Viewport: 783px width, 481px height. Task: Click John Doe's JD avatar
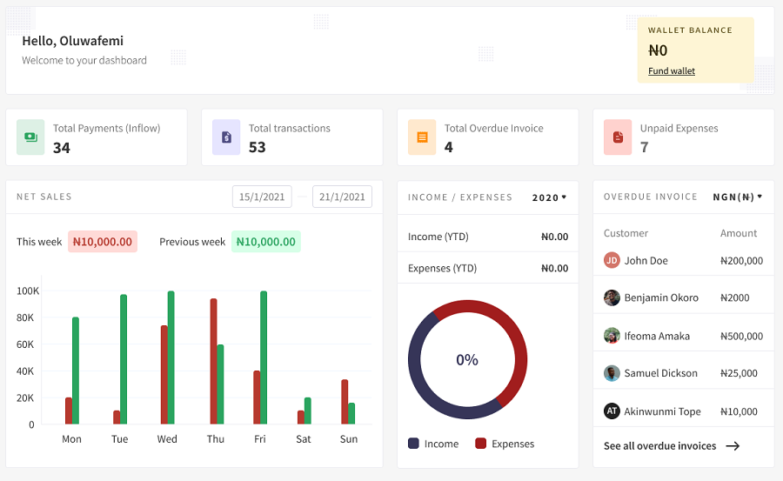(x=612, y=260)
